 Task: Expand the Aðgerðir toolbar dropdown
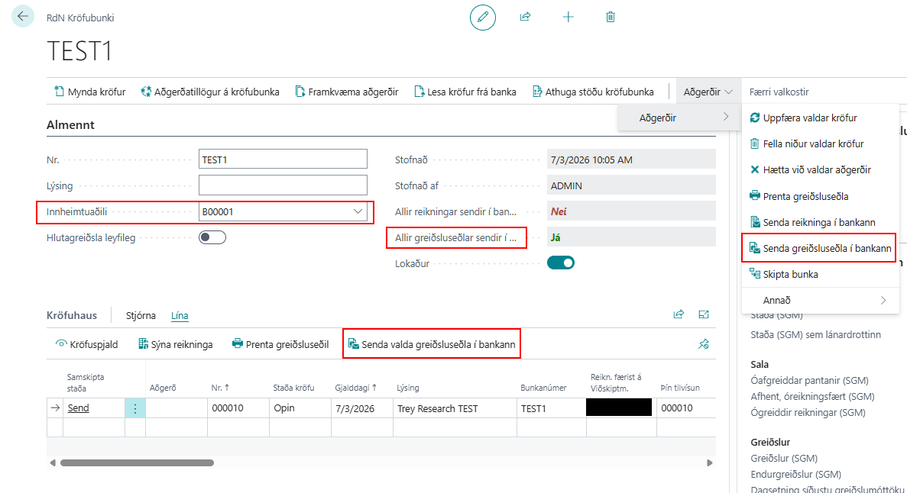coord(708,92)
